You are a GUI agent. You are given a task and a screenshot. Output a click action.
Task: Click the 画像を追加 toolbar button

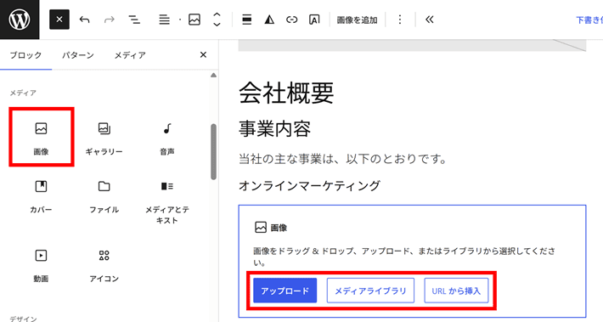(x=357, y=20)
